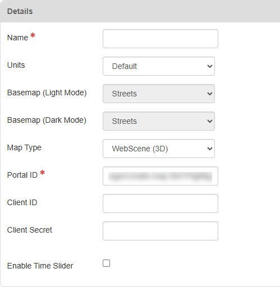Image resolution: width=280 pixels, height=287 pixels.
Task: Click the Map Type label
Action: point(24,147)
